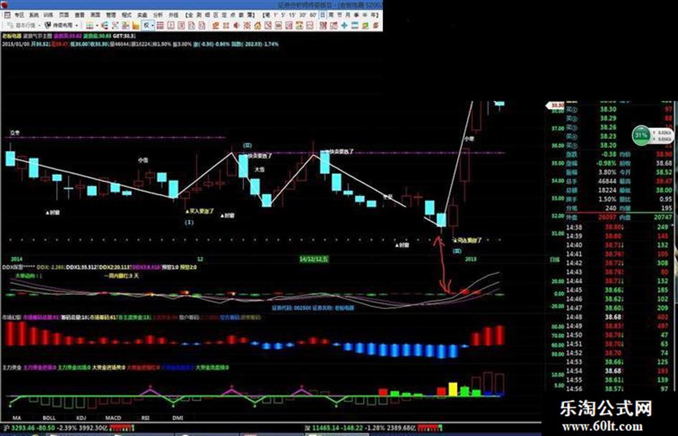Viewport: 678px width, 436px height.
Task: Click the blue equals-bars toolbar icon
Action: (x=354, y=26)
